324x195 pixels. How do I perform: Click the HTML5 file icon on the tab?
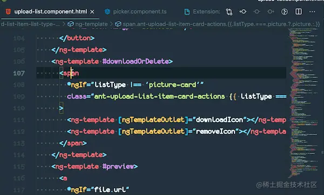tap(8, 11)
